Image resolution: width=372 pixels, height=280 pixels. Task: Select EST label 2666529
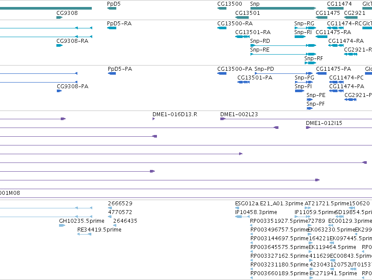click(x=120, y=204)
